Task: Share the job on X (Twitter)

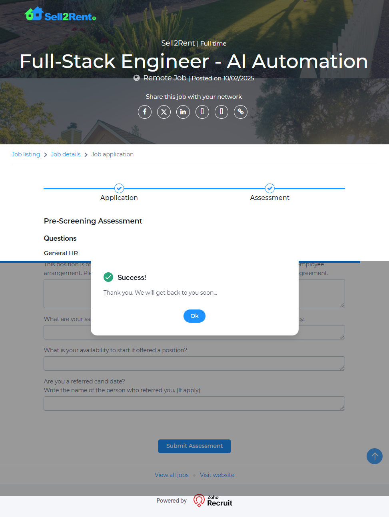Action: (164, 112)
